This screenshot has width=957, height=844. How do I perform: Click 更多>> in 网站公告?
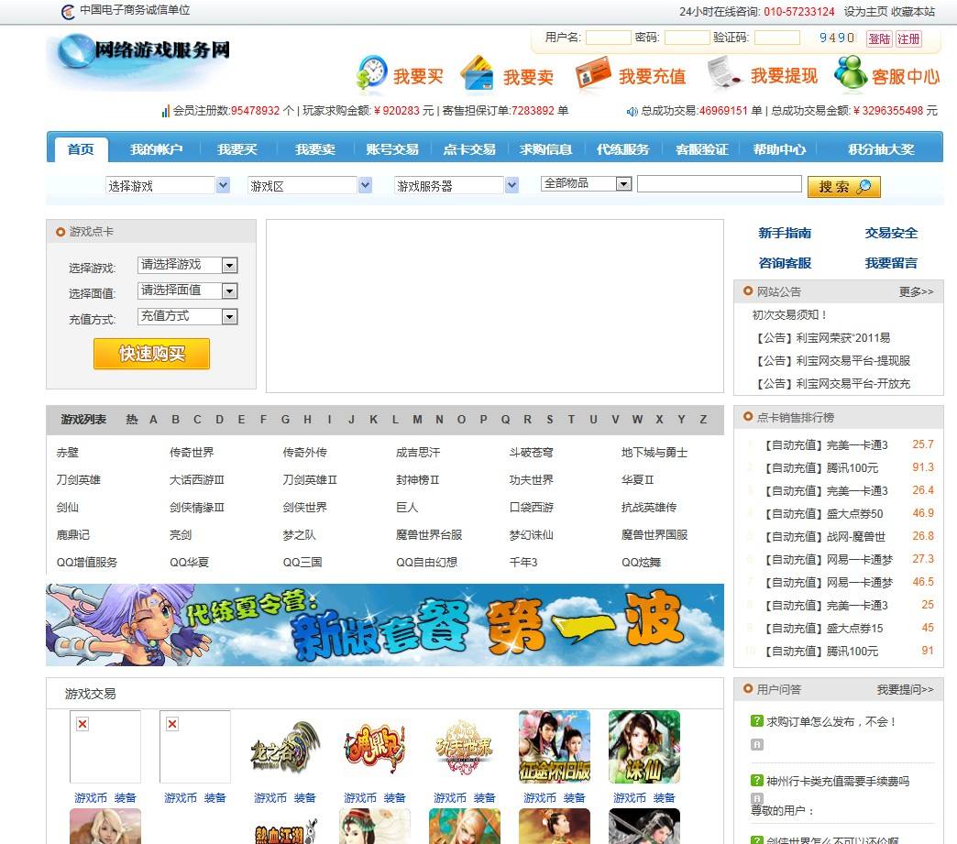(x=916, y=291)
